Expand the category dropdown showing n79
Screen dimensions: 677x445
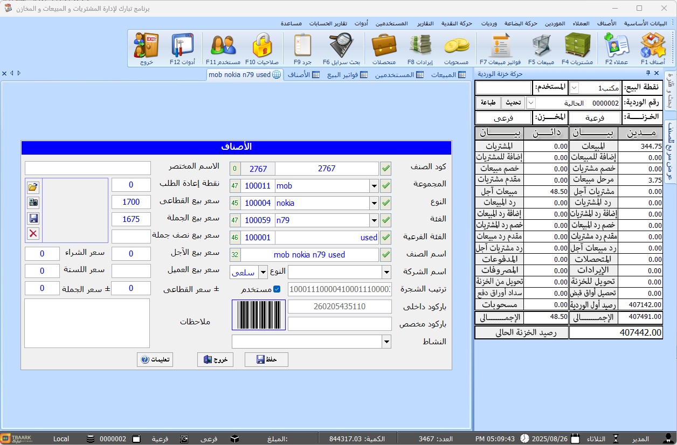point(374,220)
